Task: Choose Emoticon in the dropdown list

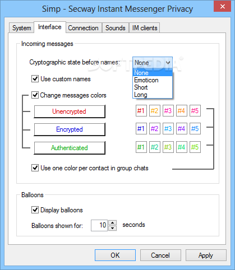Action: 153,80
